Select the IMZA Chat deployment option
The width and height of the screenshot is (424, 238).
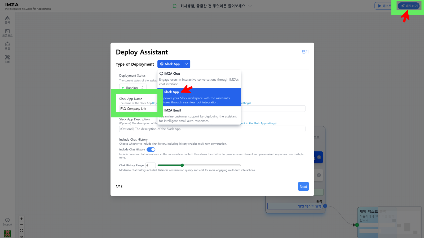click(x=199, y=79)
